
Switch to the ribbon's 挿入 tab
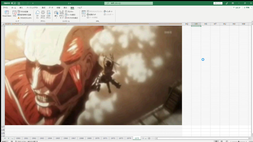tap(21, 8)
